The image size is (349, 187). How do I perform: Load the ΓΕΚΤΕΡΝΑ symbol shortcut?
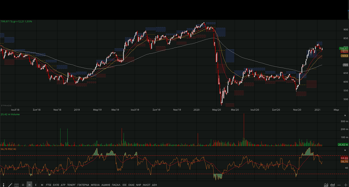(83, 185)
